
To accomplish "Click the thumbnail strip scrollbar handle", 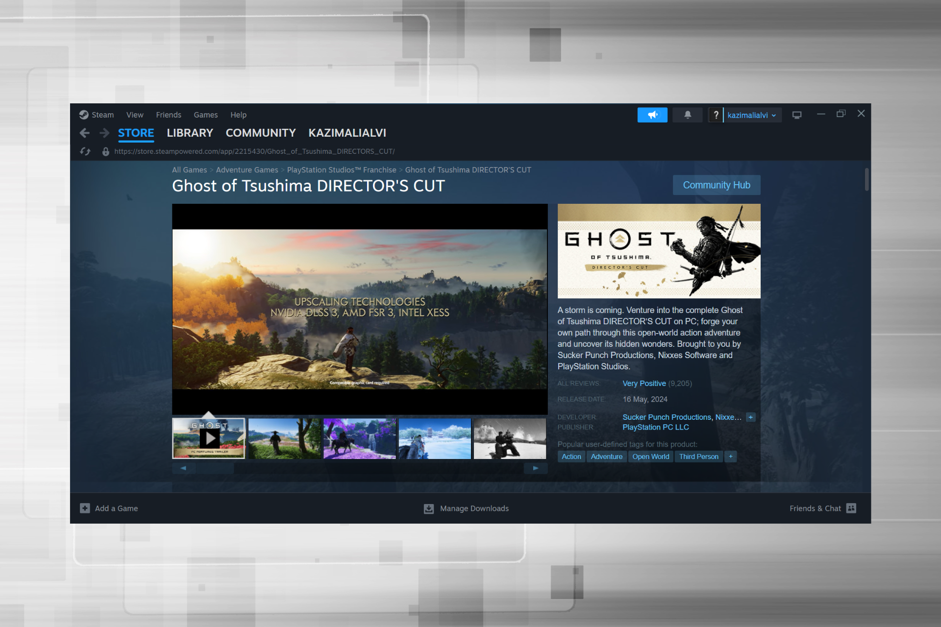I will point(216,468).
